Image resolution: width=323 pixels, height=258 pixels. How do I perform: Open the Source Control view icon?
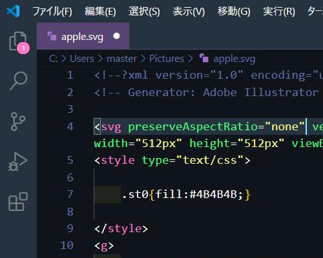[x=18, y=121]
